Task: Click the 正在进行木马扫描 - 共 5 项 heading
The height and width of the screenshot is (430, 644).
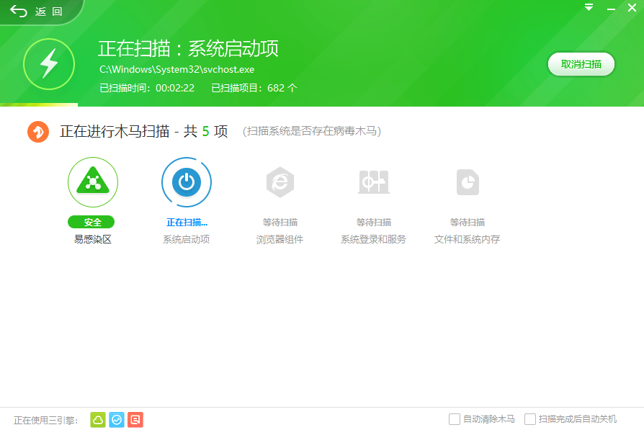Action: 144,131
